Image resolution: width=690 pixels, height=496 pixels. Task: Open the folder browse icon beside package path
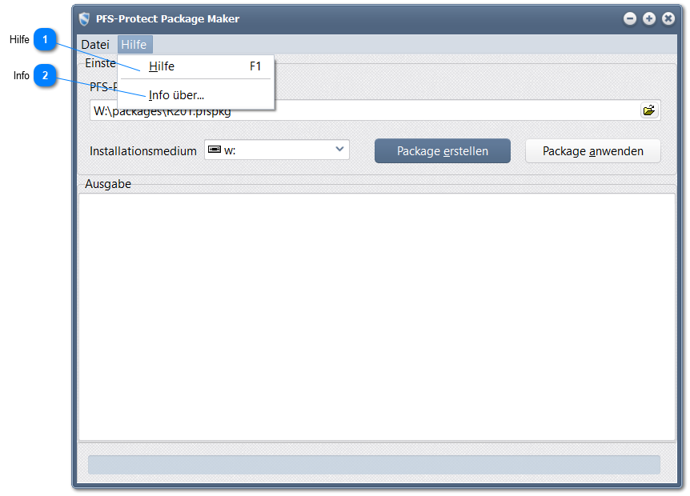coord(649,110)
